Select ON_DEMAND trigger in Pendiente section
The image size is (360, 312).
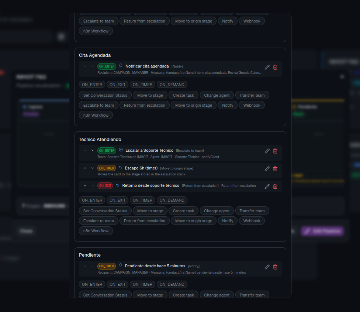tap(172, 284)
